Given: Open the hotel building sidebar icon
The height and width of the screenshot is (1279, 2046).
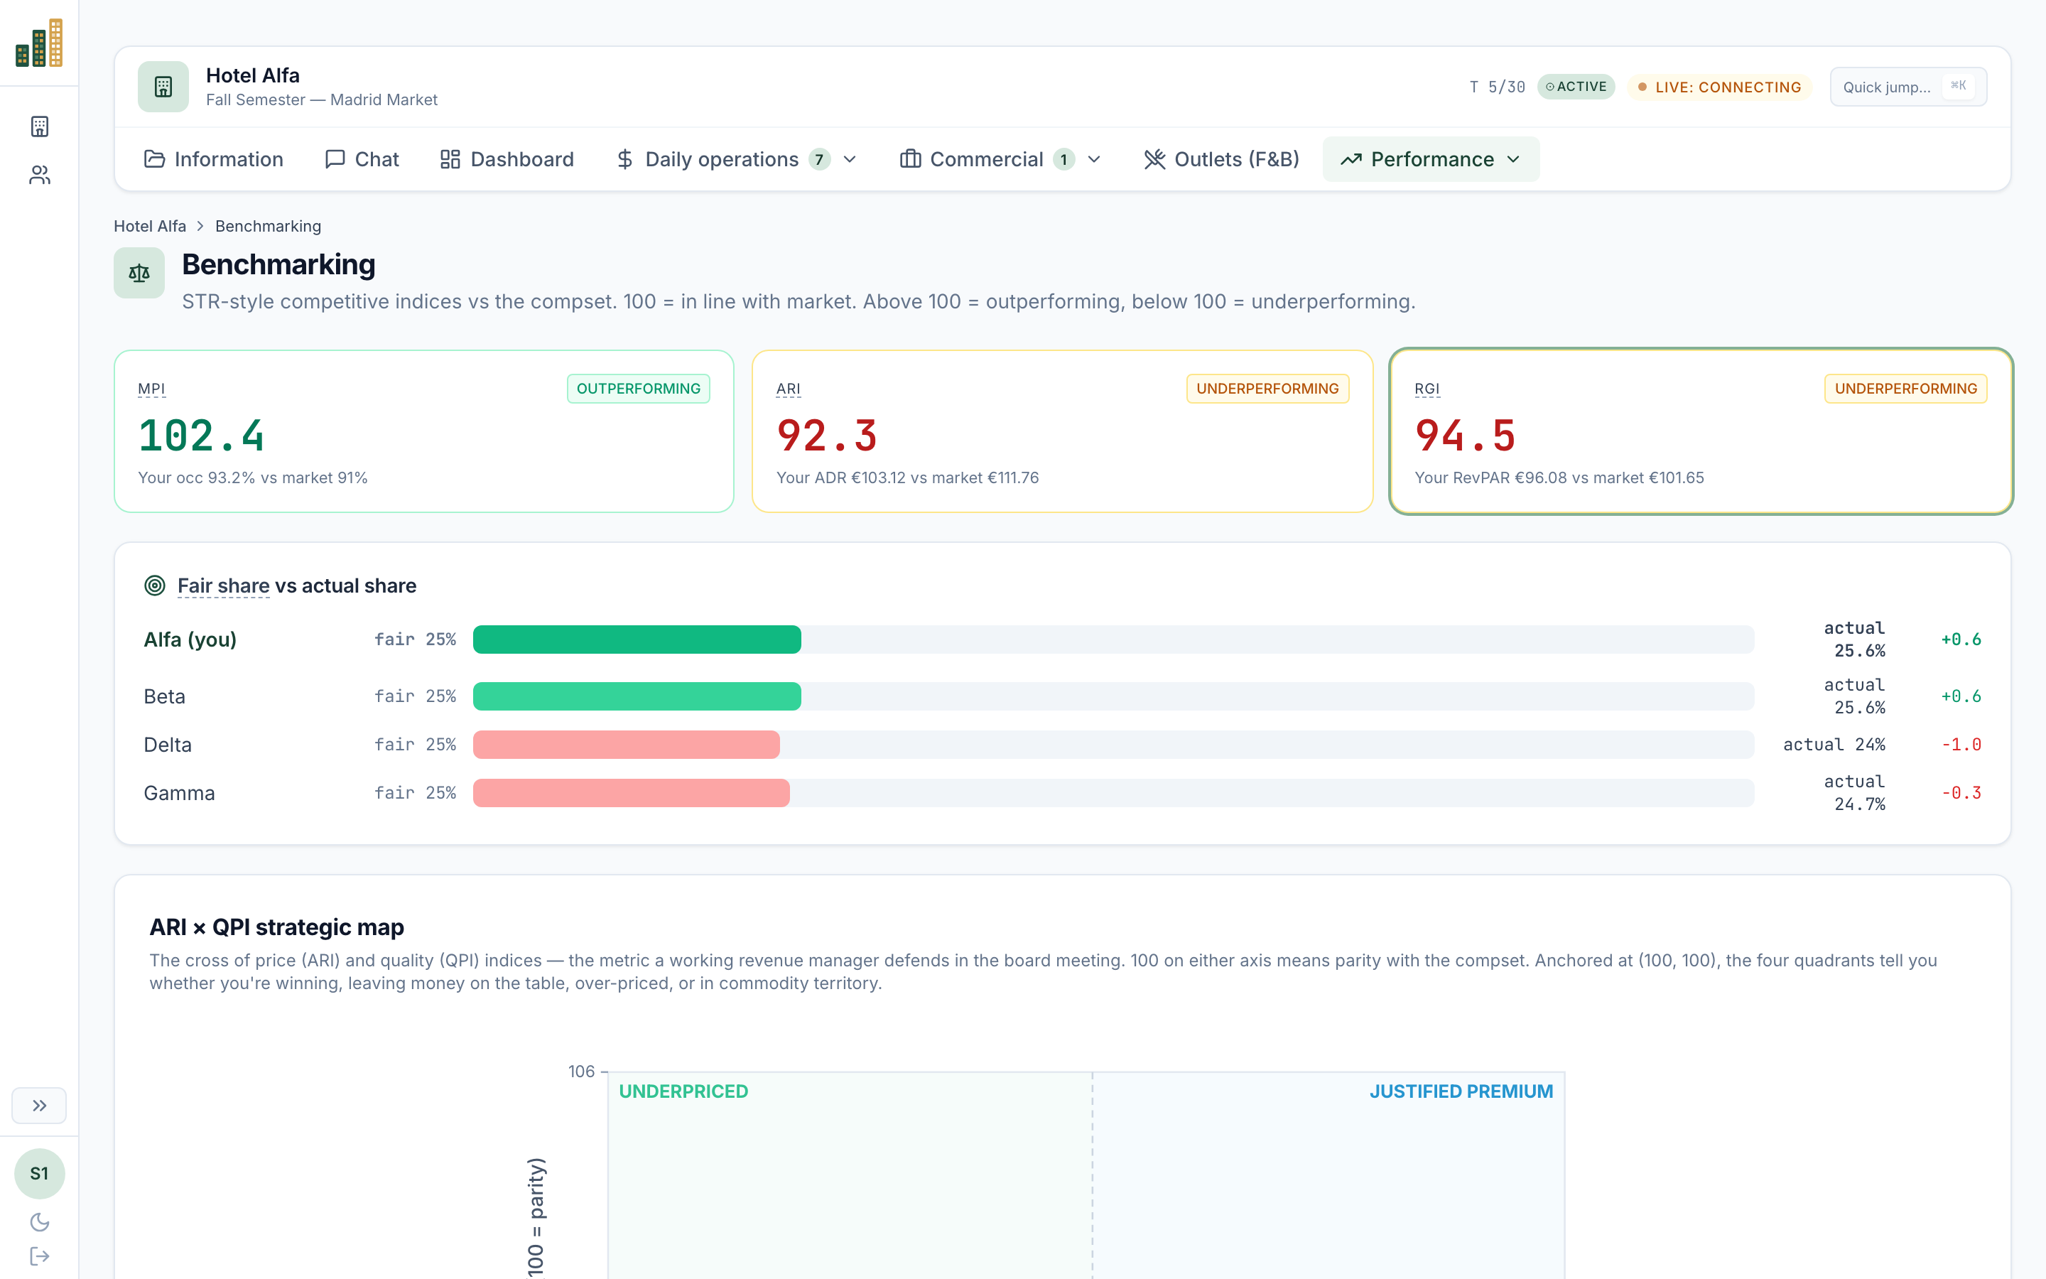Looking at the screenshot, I should point(40,127).
